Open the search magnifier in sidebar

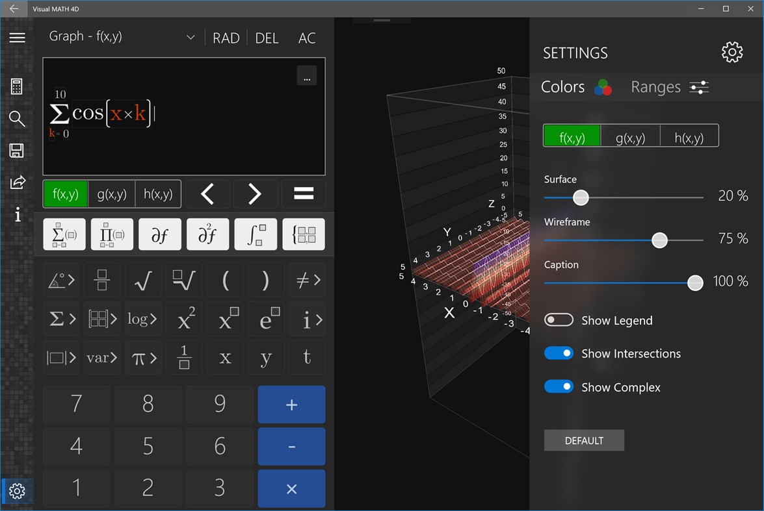[17, 118]
